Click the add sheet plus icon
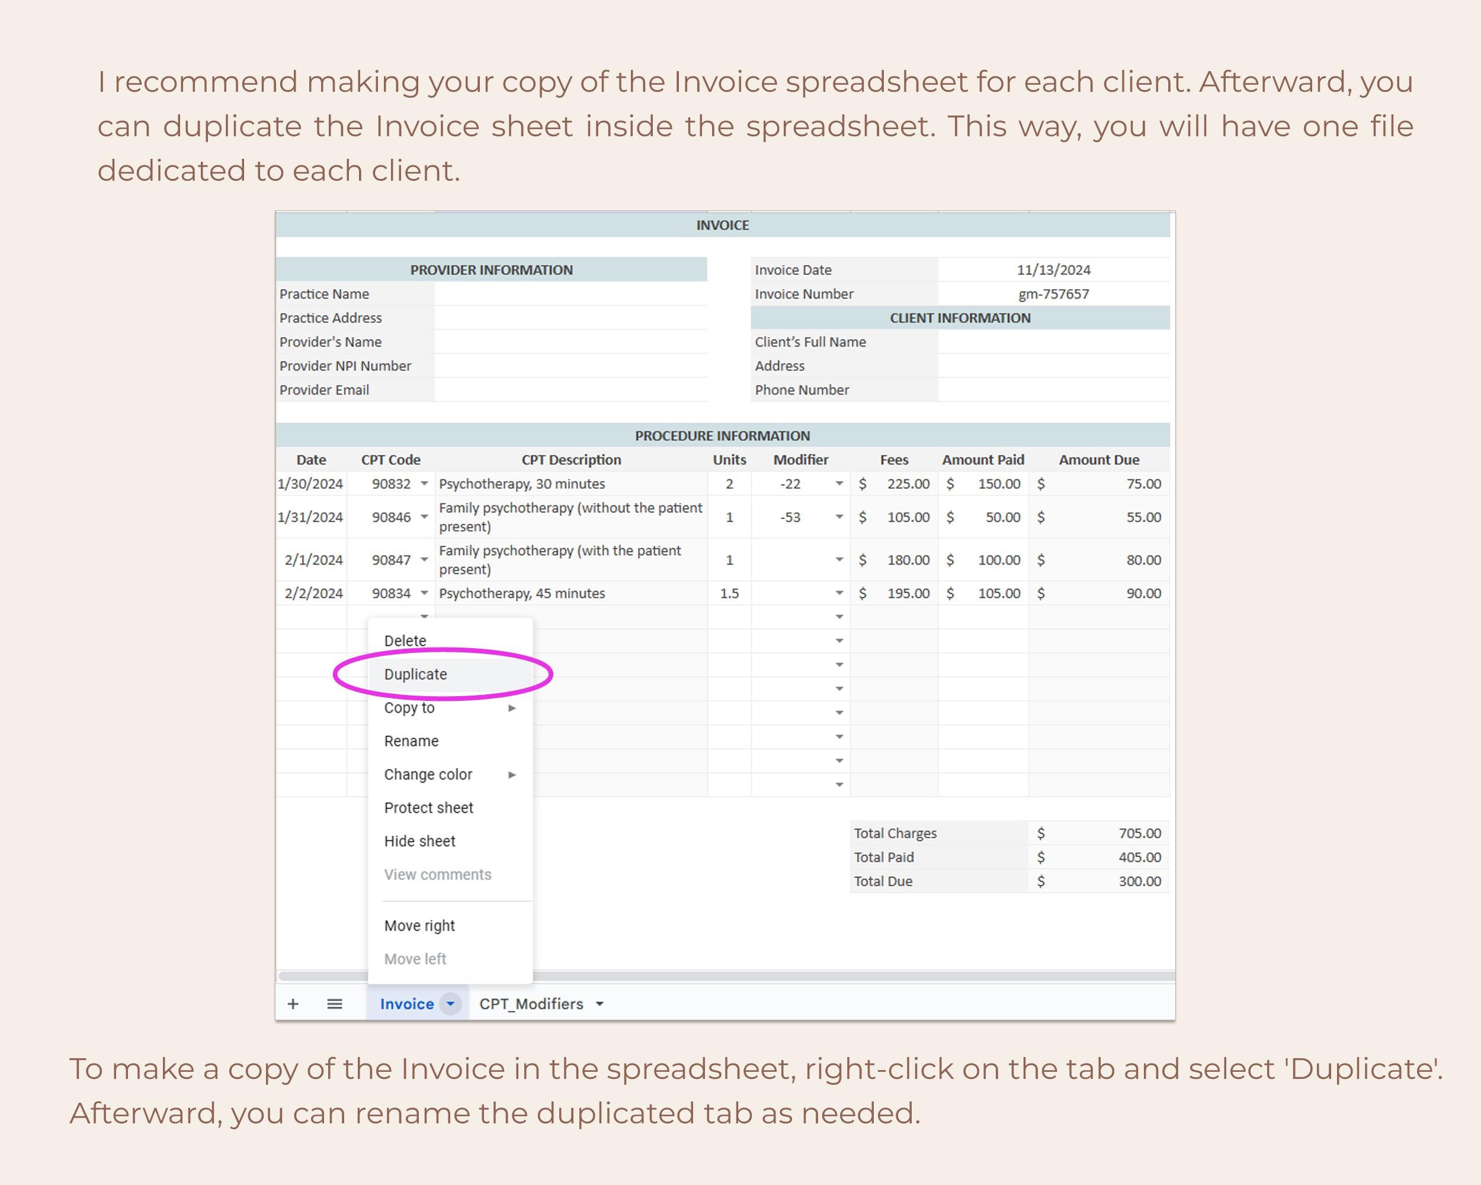Screen dimensions: 1481x1185 [x=294, y=1004]
